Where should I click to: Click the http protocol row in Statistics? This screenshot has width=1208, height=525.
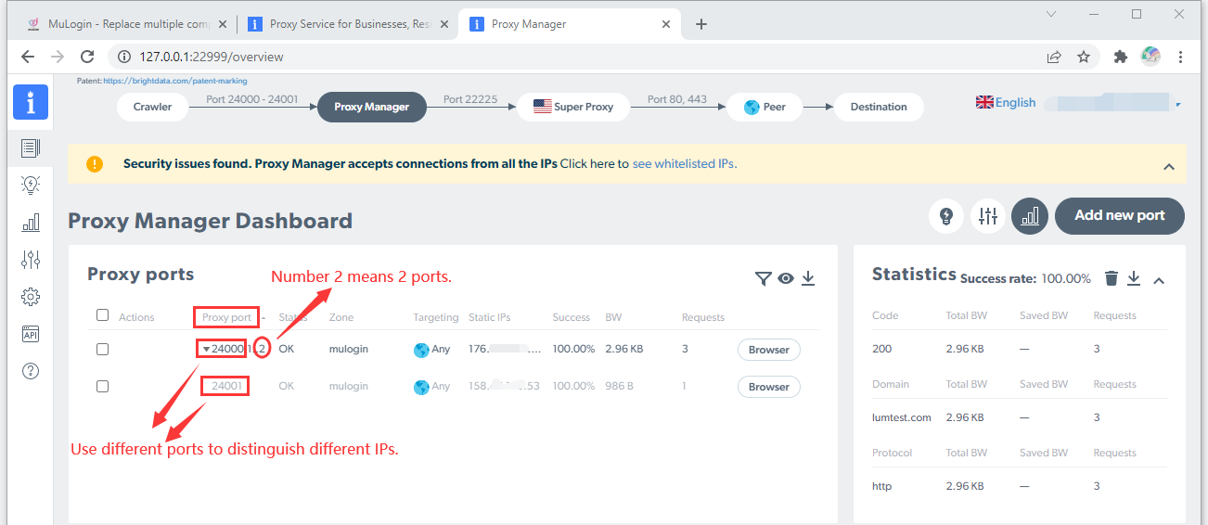(881, 486)
